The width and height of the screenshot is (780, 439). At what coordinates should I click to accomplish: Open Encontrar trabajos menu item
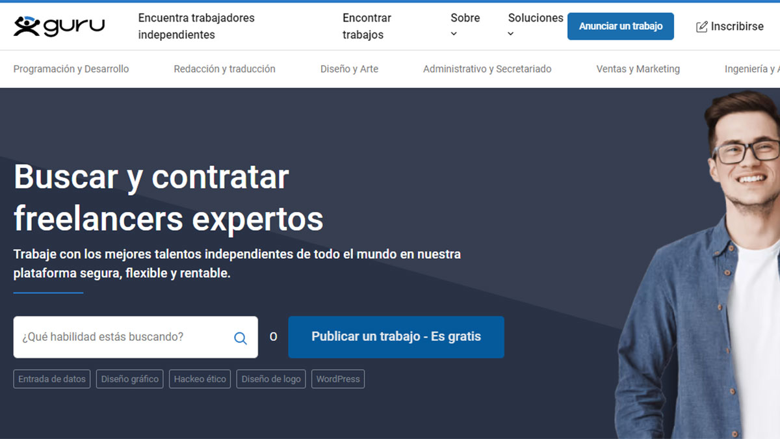coord(367,26)
